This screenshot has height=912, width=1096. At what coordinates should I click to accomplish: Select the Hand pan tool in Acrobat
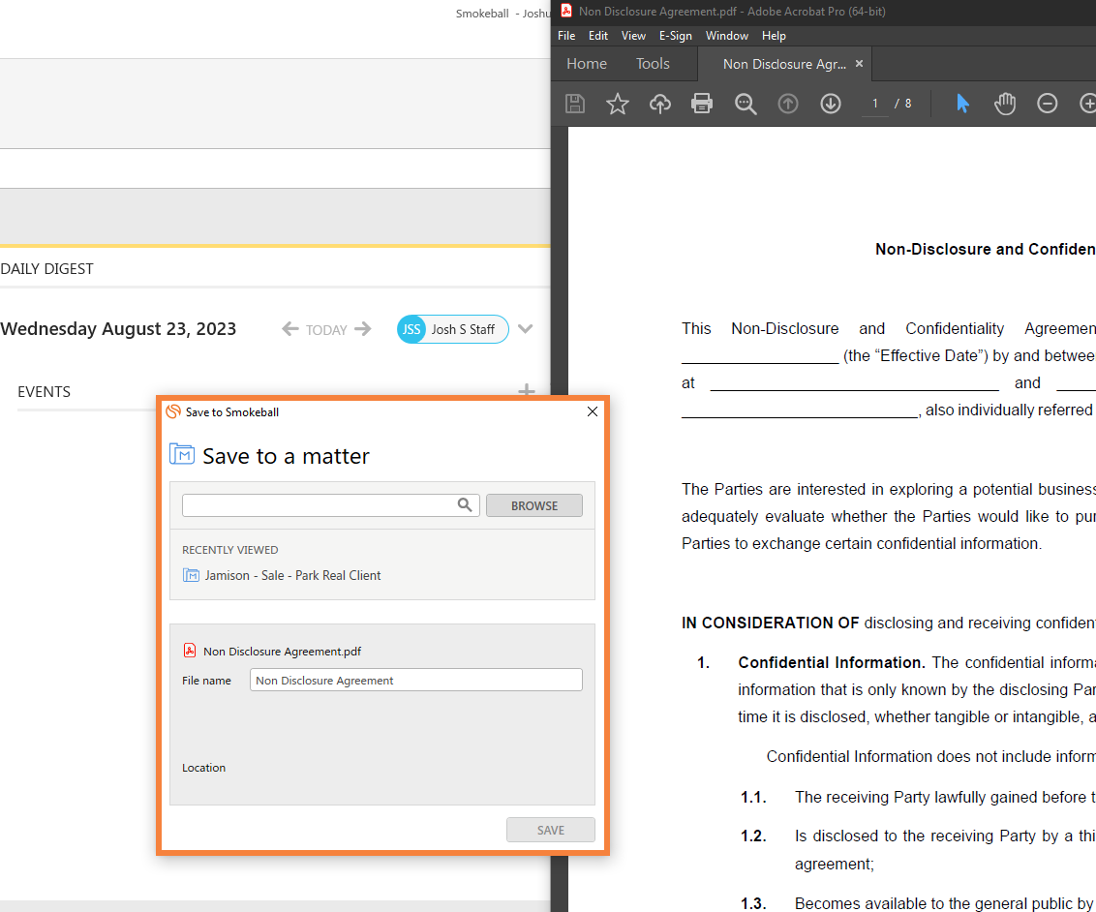point(1004,105)
